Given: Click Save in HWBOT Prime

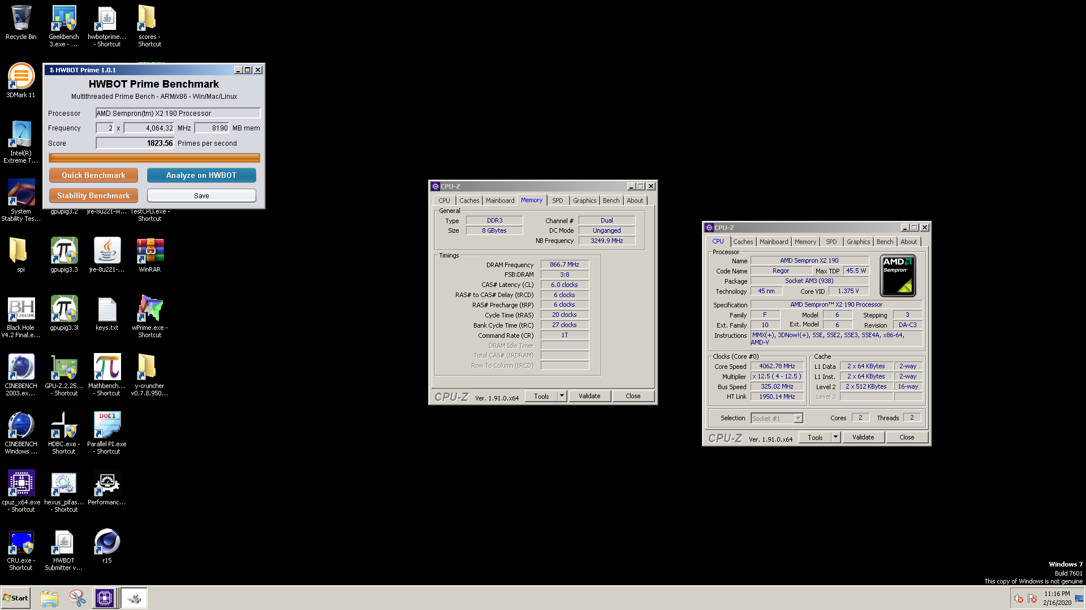Looking at the screenshot, I should tap(201, 195).
